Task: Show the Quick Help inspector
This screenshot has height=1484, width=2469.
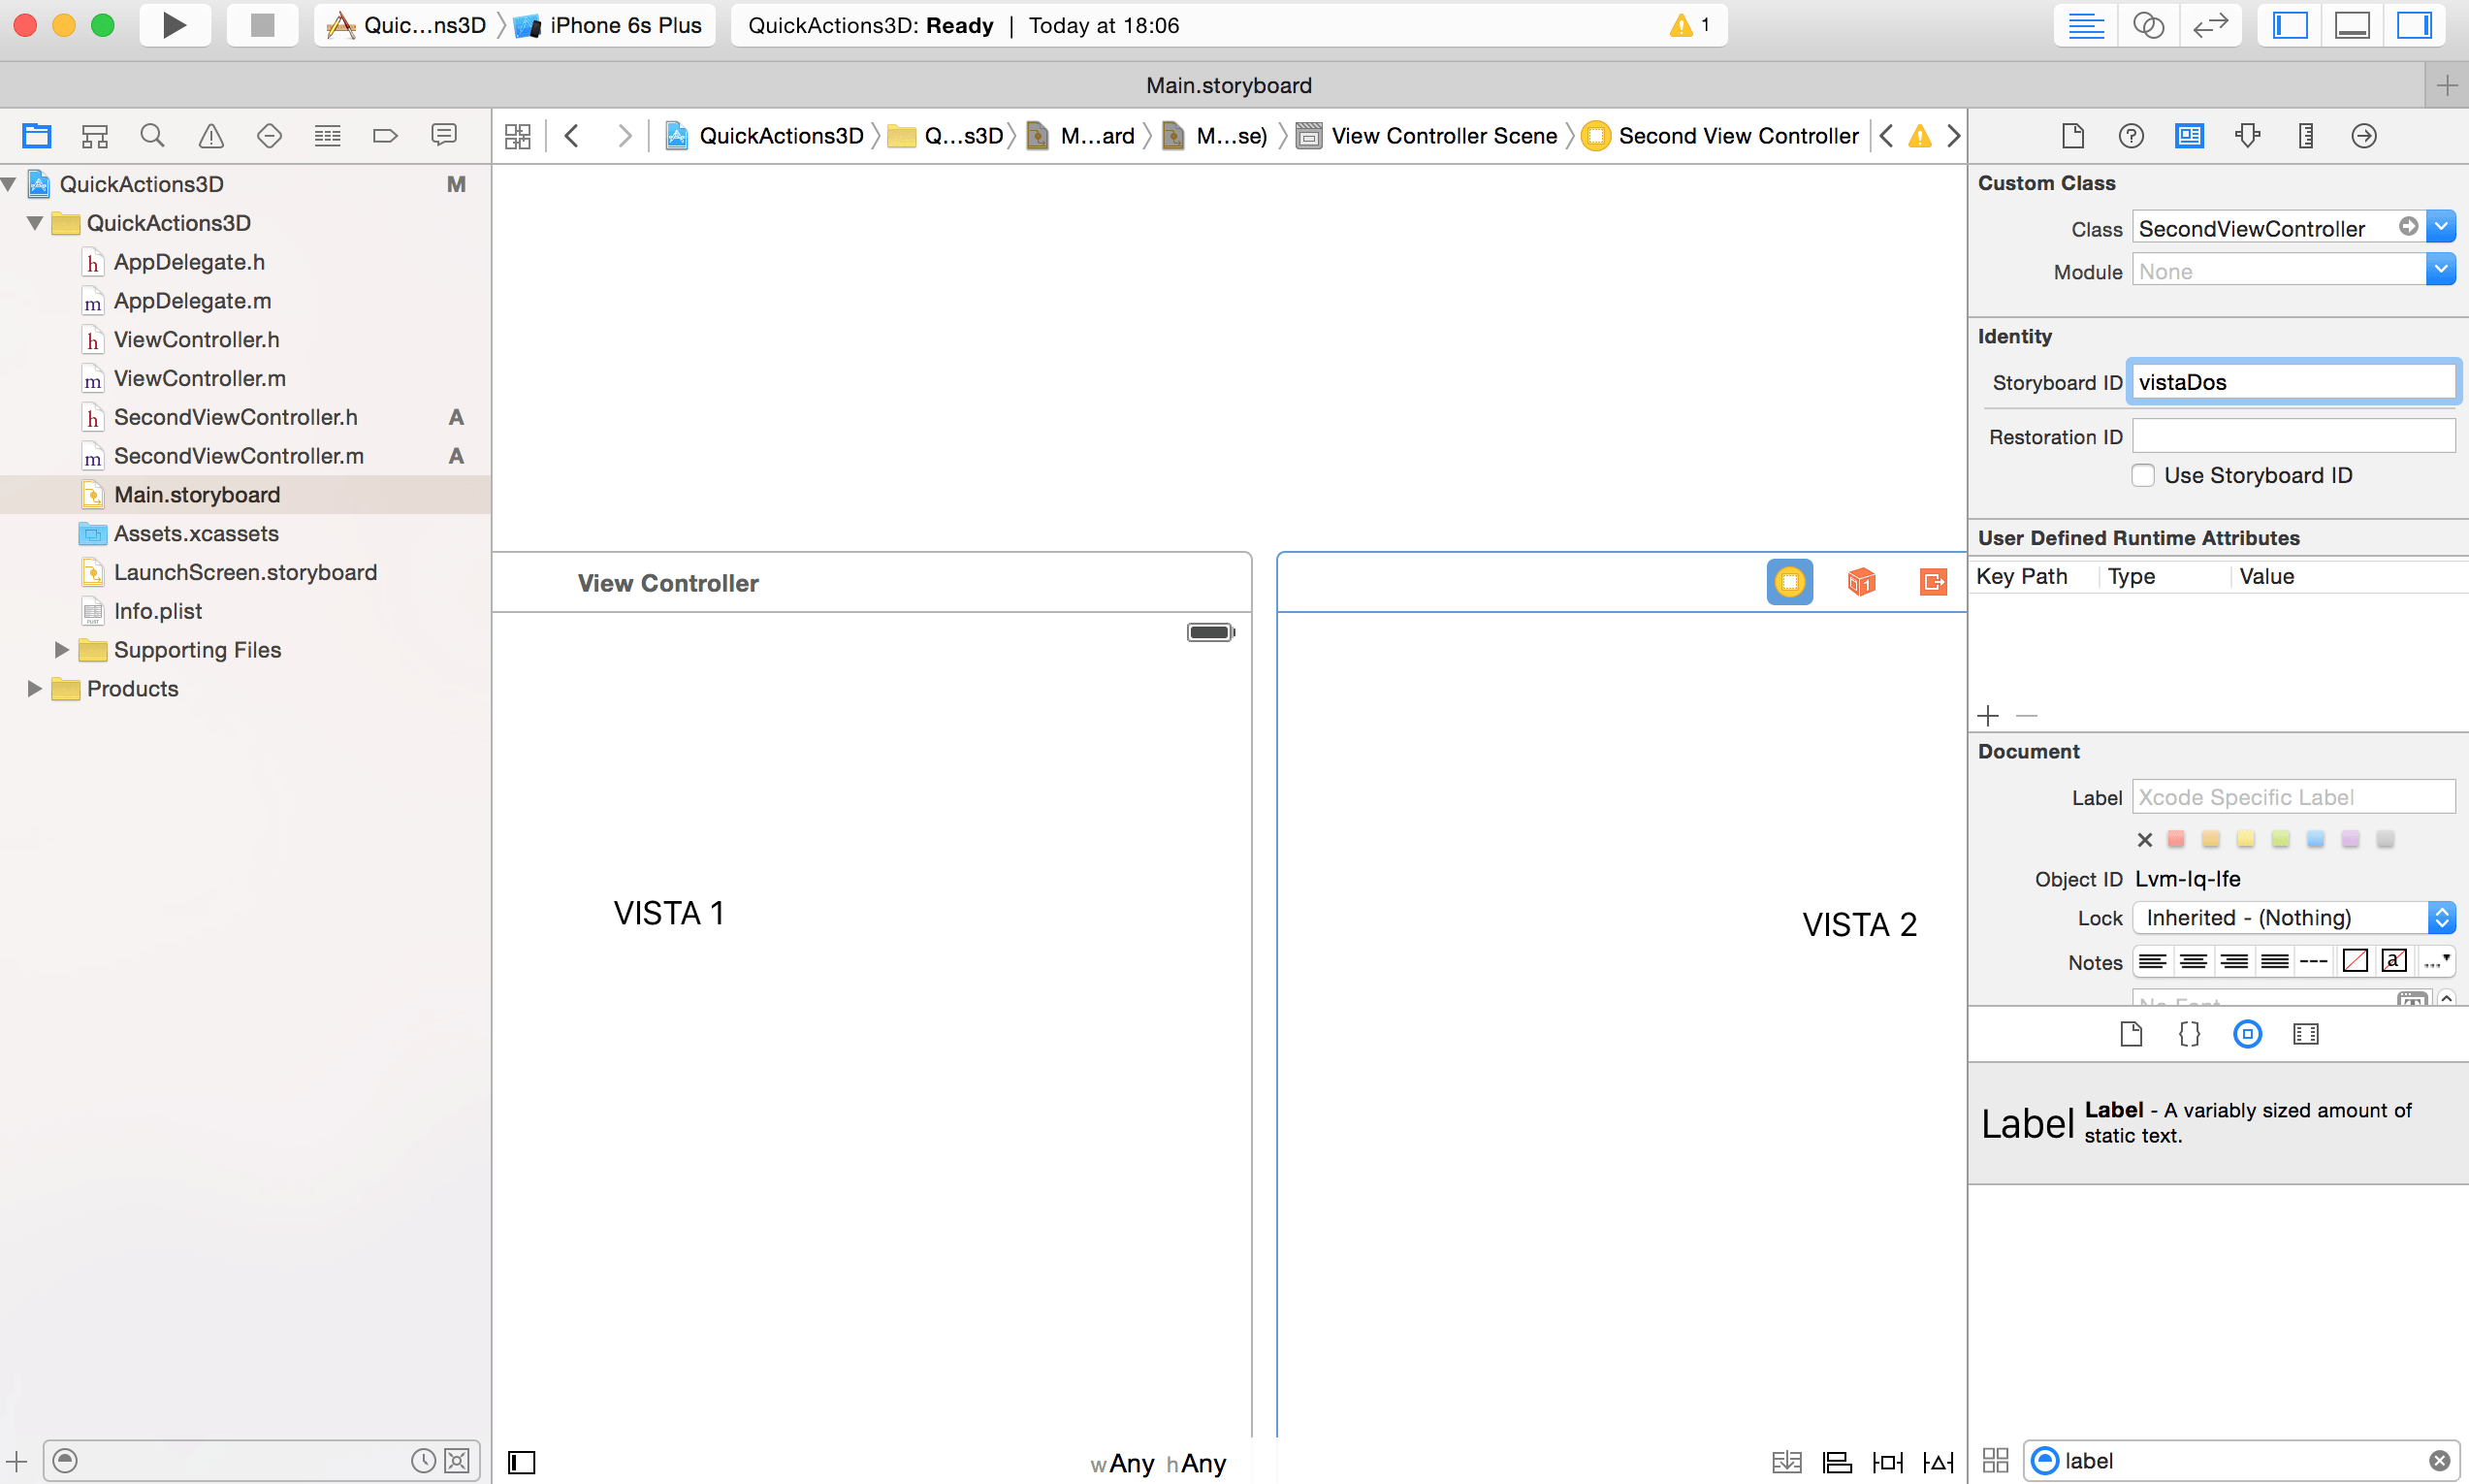Action: tap(2132, 136)
